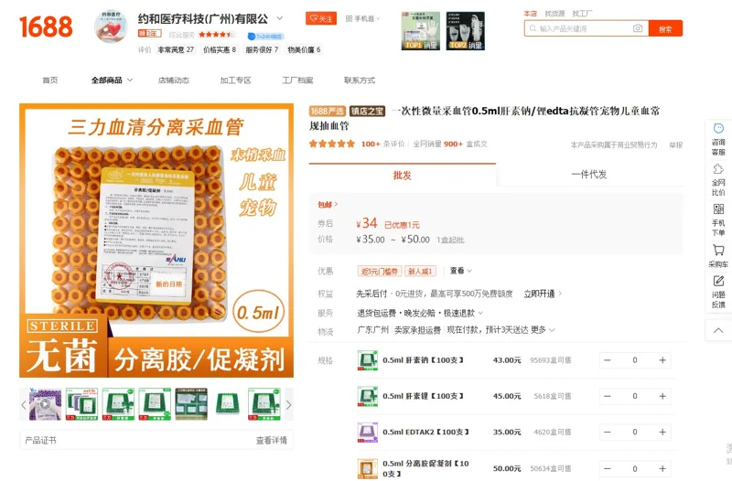Screen dimensions: 732x481
Task: Select the 找工厂 search scope tab
Action: coord(582,14)
